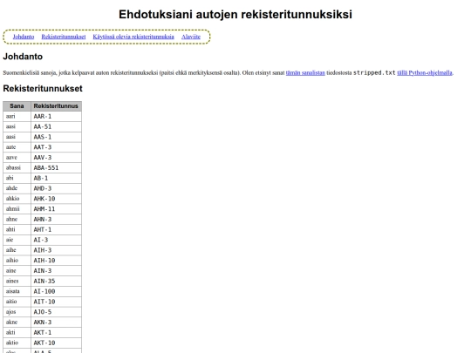Select the AKT-1 table cell
Screen dimensions: 471x353
point(56,332)
